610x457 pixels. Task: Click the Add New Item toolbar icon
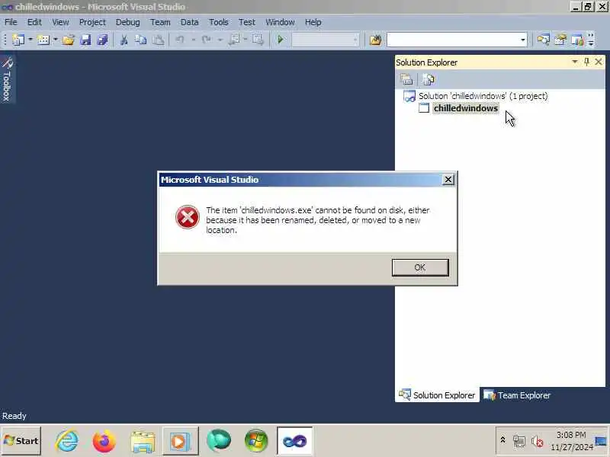click(43, 40)
